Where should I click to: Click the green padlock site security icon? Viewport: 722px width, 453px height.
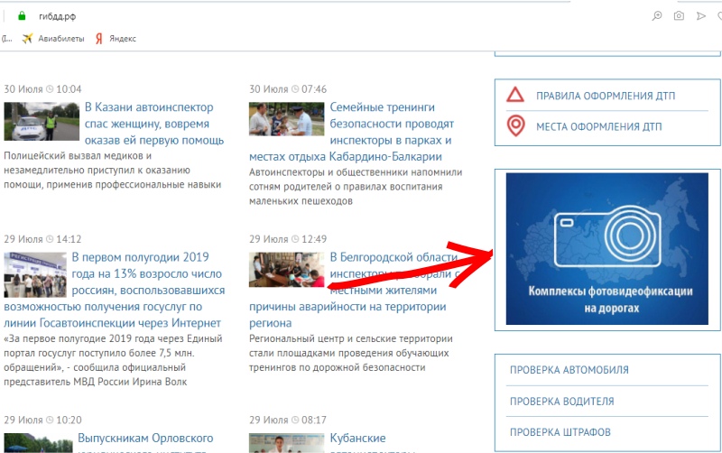[23, 15]
